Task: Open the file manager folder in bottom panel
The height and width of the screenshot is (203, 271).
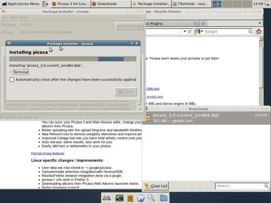Action: point(164,198)
